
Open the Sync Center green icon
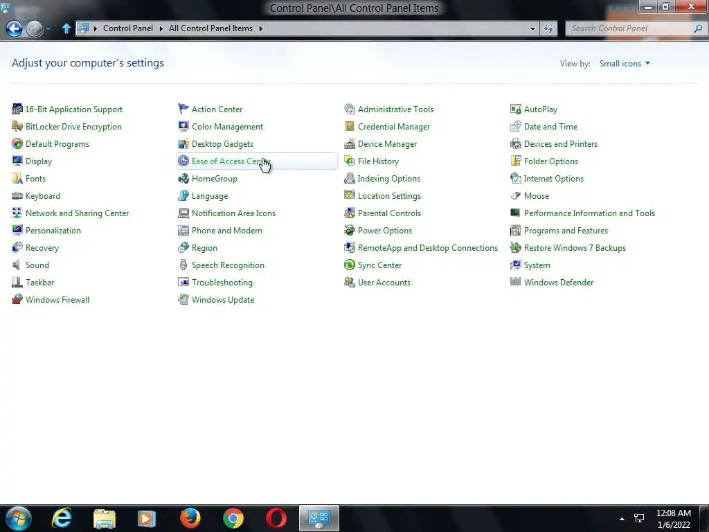point(350,265)
